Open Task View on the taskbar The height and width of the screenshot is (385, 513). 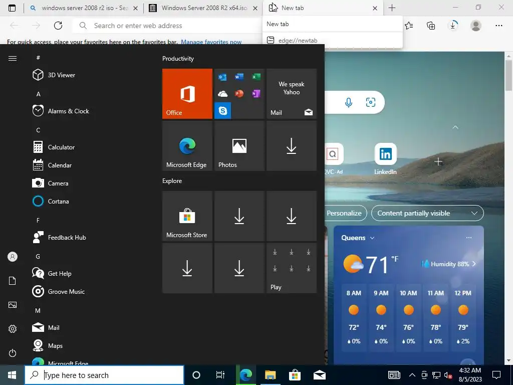(220, 375)
